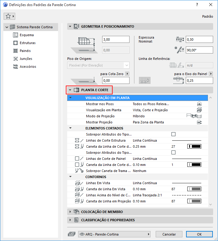Viewport: 218px width, 241px height.
Task: Click Linha Tracejada 2:1 line sample
Action: (187, 195)
